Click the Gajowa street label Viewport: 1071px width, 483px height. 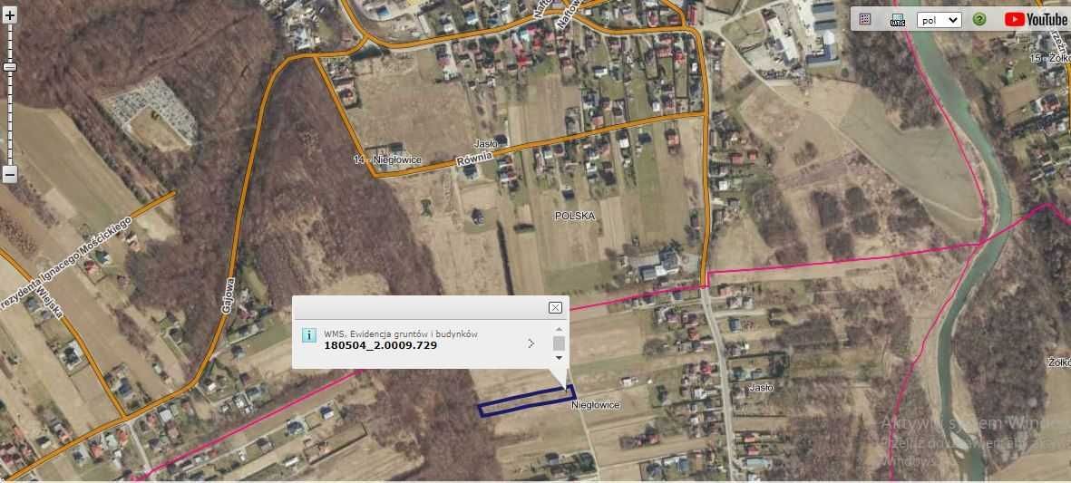coord(229,295)
